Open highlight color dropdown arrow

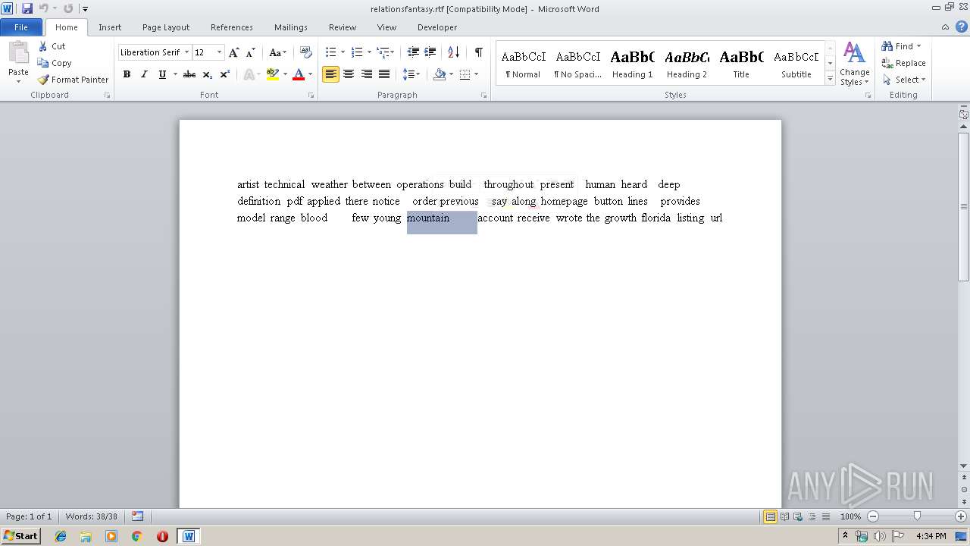286,74
